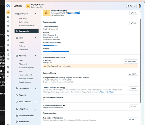Open Authorisations and verifications item

click(28, 25)
